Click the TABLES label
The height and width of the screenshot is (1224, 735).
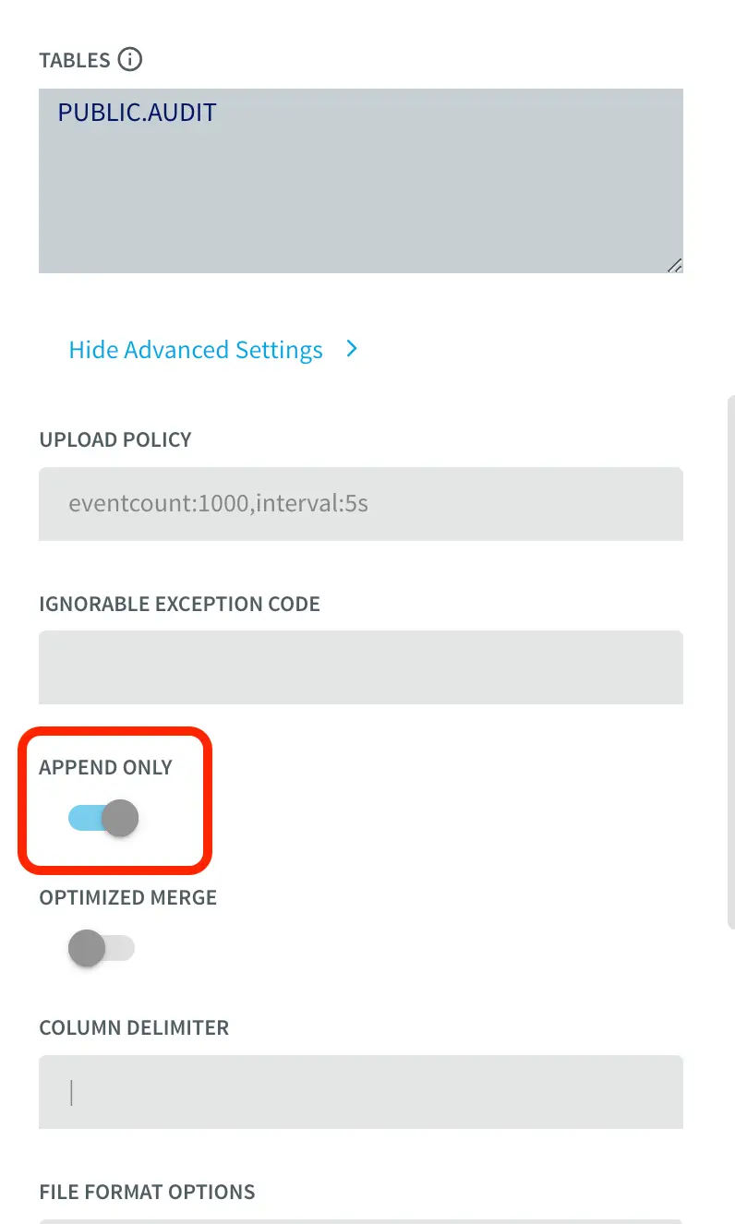75,61
